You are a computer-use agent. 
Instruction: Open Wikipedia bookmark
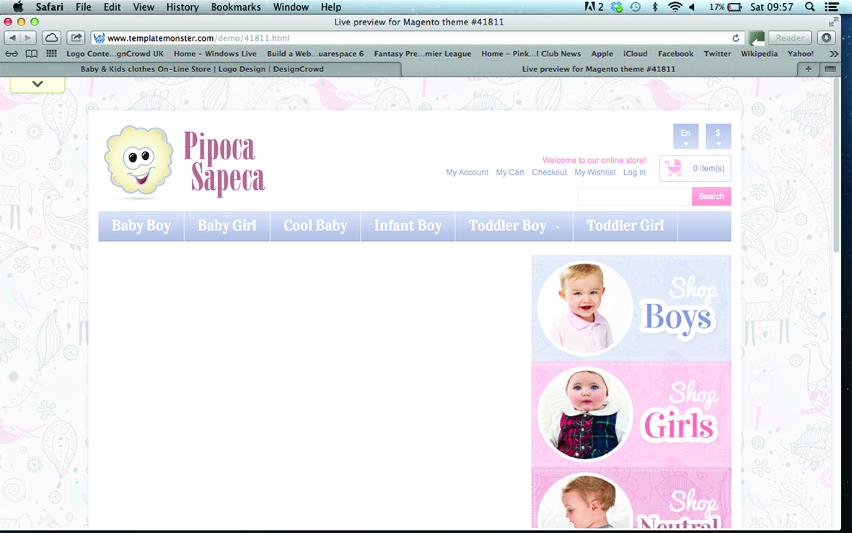point(759,54)
